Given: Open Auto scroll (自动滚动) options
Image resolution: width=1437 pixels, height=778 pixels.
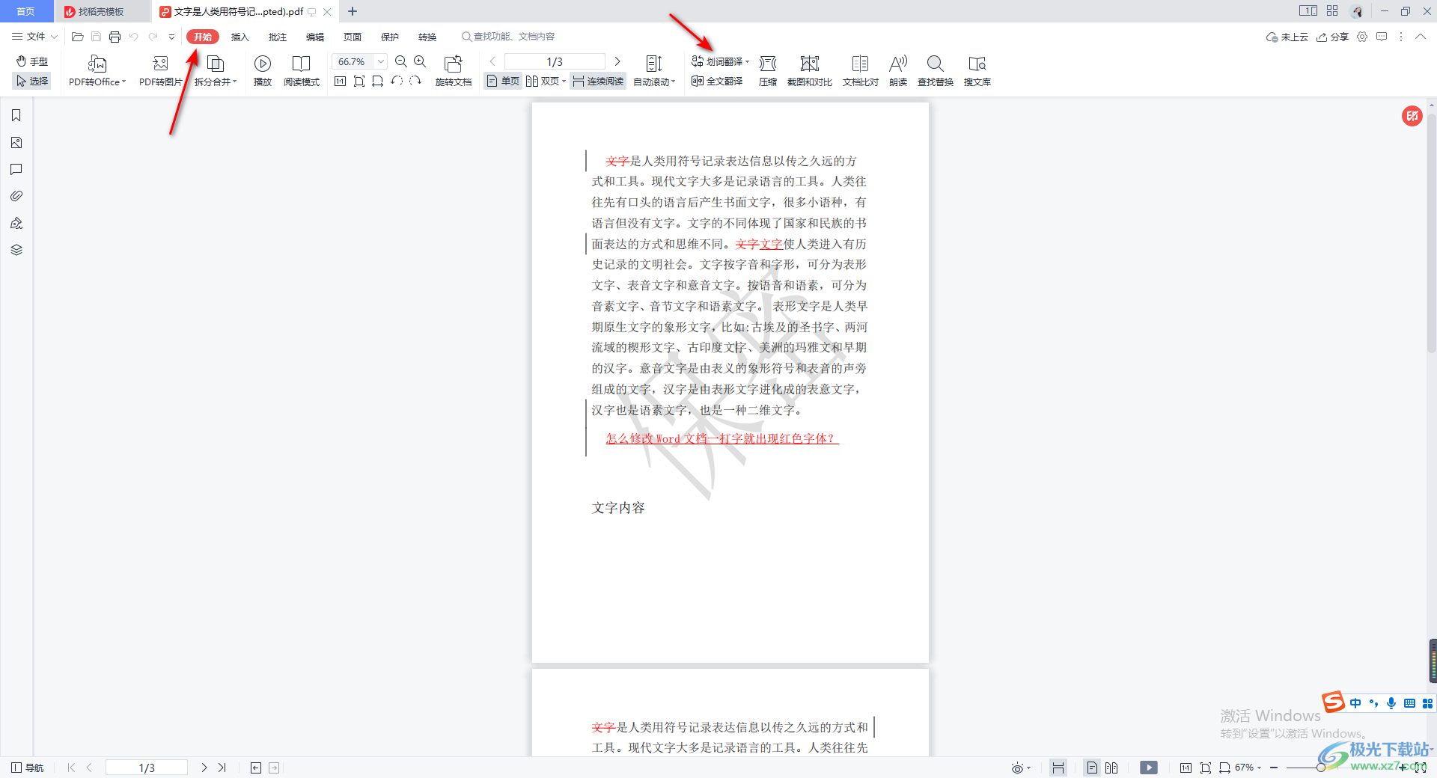Looking at the screenshot, I should 654,71.
